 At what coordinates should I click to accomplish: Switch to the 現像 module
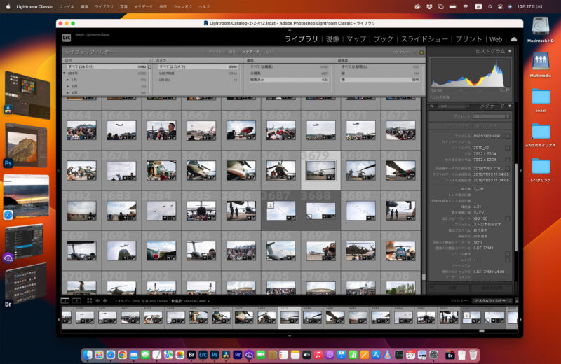click(x=332, y=39)
